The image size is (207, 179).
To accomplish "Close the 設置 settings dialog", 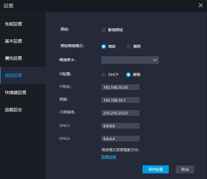I will [x=201, y=5].
